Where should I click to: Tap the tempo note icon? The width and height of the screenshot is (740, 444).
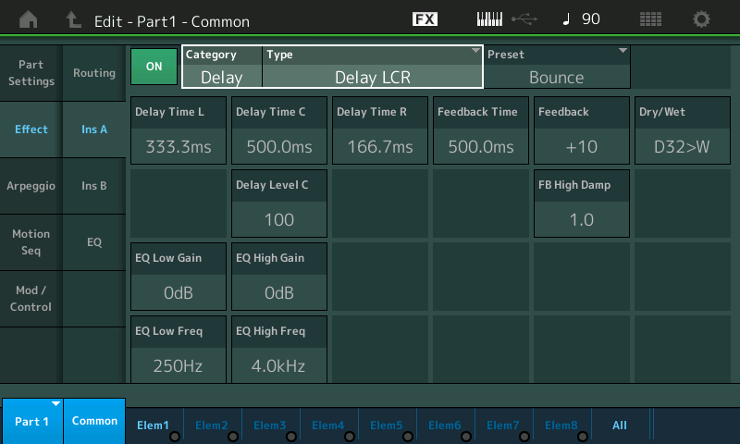568,19
